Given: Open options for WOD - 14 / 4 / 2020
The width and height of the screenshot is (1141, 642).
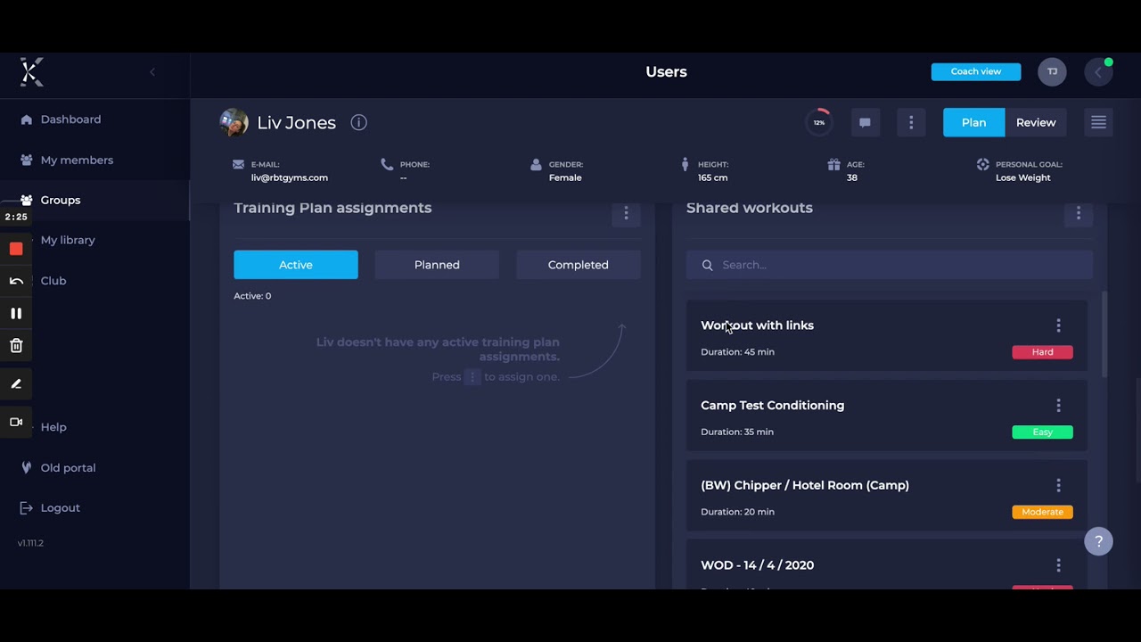Looking at the screenshot, I should (x=1059, y=565).
